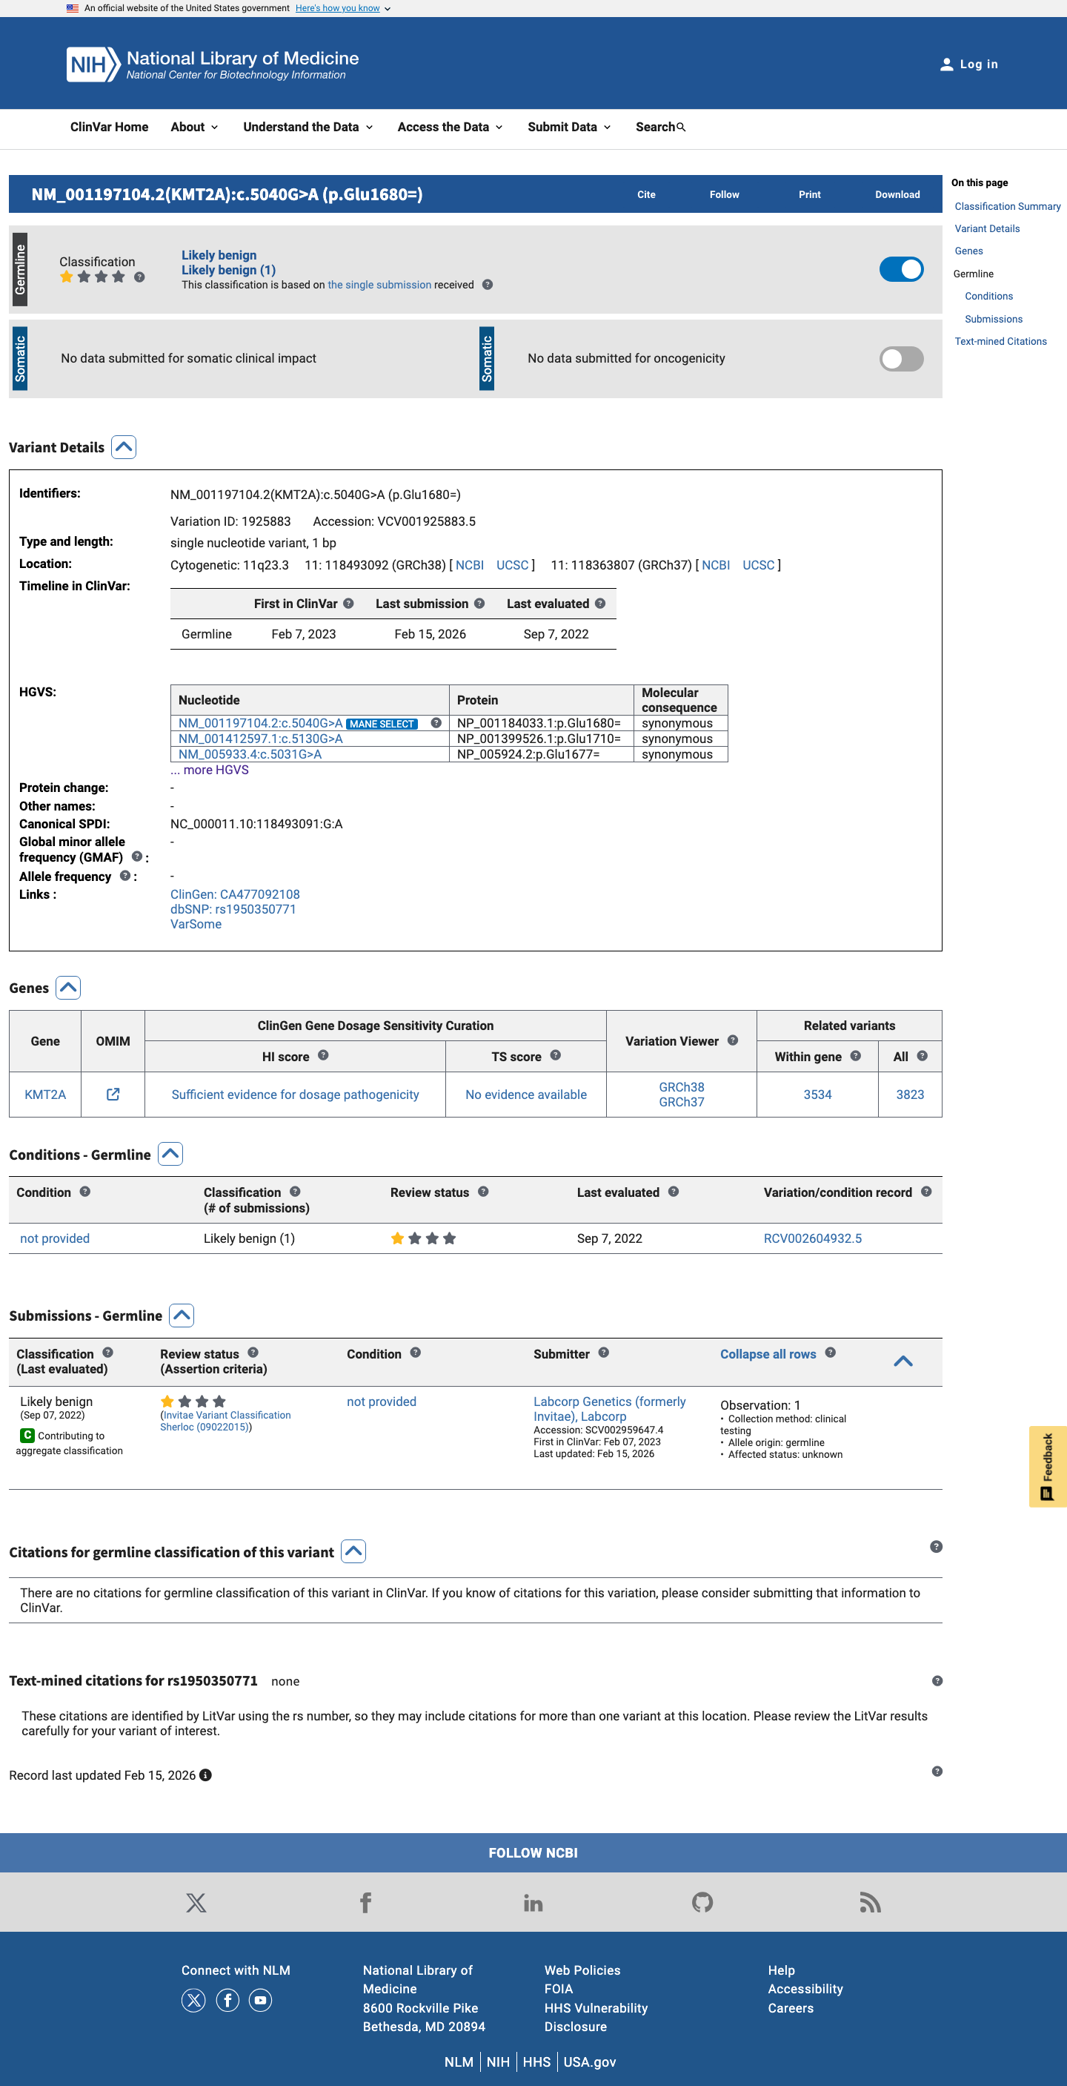Click help icon beside First in ClinVar
This screenshot has height=2086, width=1067.
point(348,604)
